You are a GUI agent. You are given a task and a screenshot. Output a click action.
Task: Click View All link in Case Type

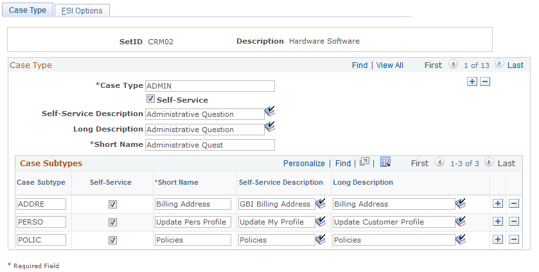[390, 65]
